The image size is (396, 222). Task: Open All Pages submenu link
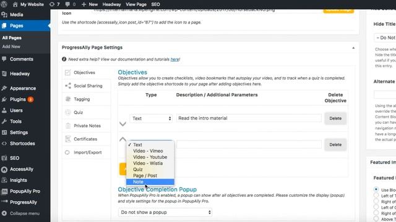click(12, 38)
